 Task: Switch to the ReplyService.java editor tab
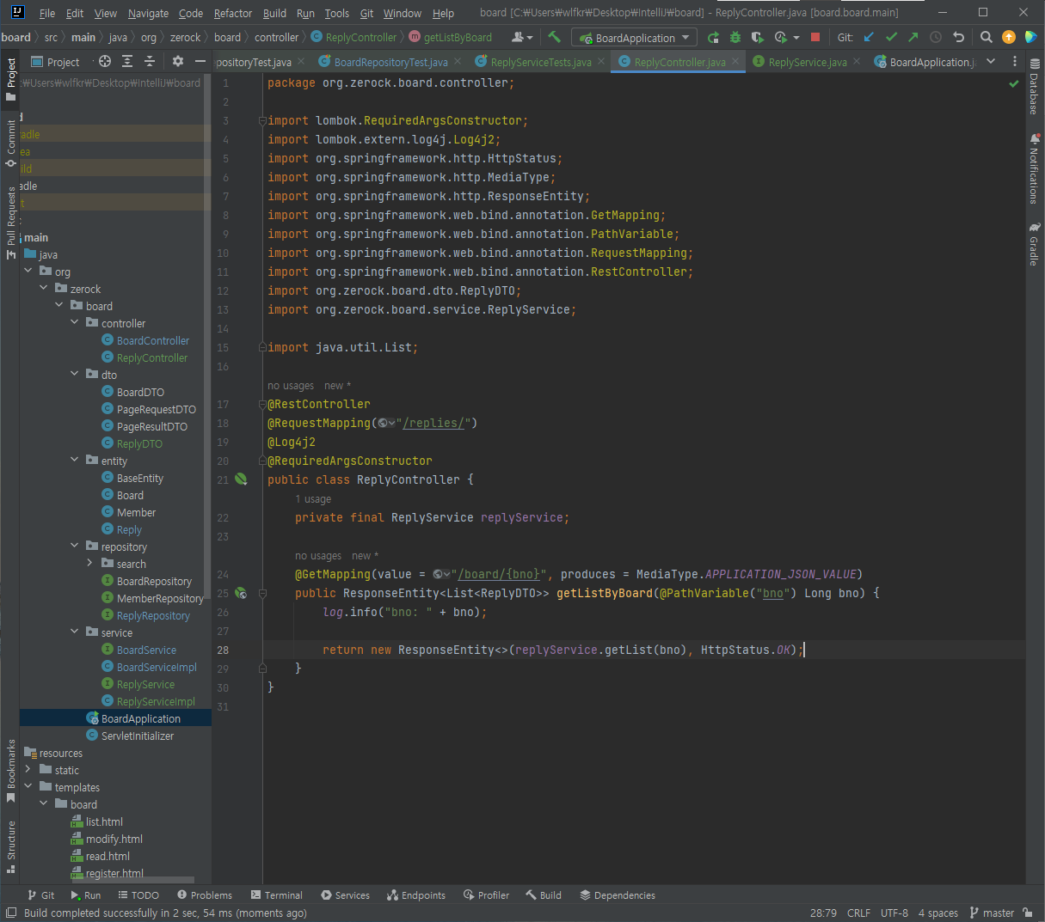(x=808, y=62)
